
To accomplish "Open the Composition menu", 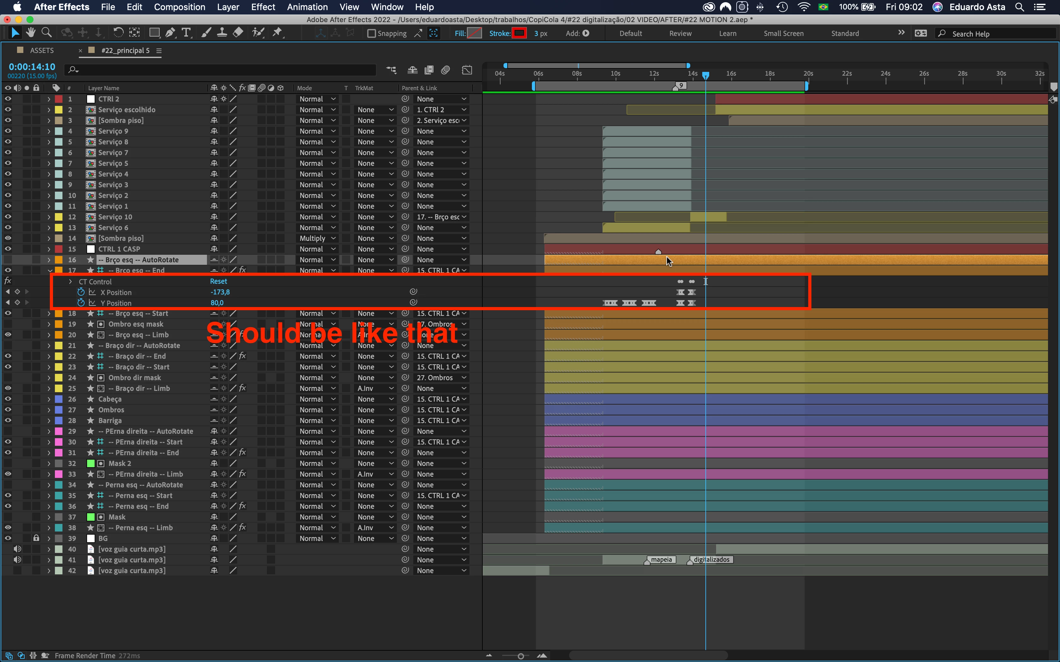I will pyautogui.click(x=179, y=7).
